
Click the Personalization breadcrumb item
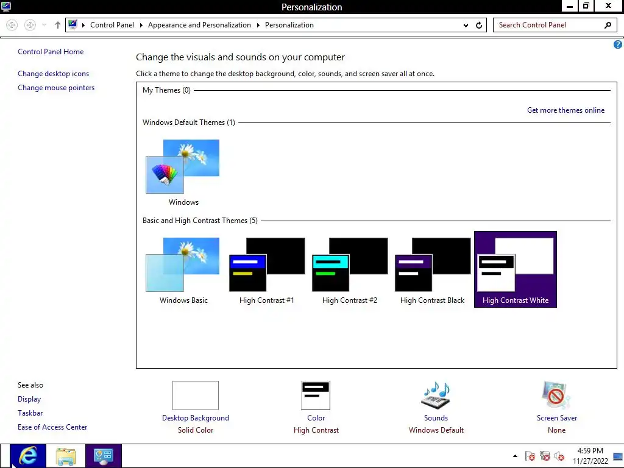[289, 24]
